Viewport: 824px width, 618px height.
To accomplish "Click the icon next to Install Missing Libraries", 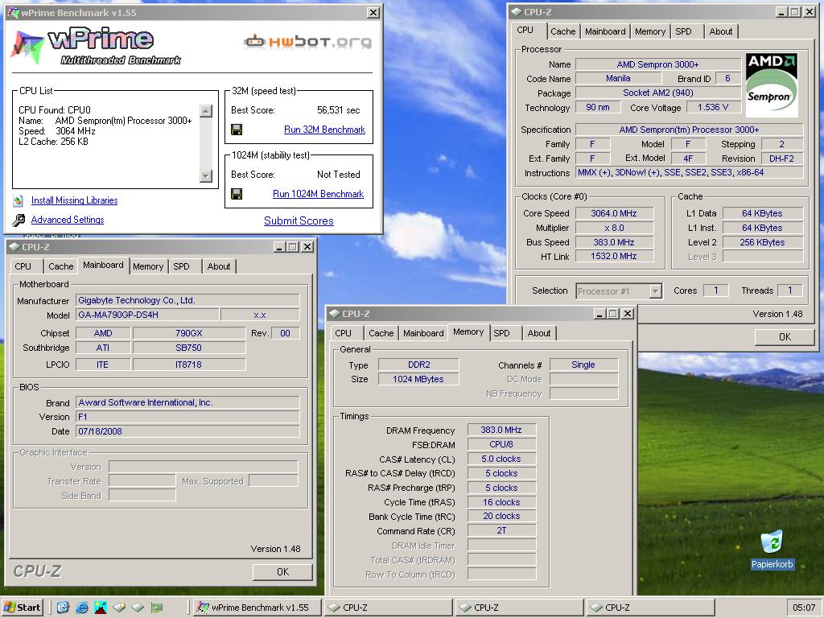I will click(19, 200).
